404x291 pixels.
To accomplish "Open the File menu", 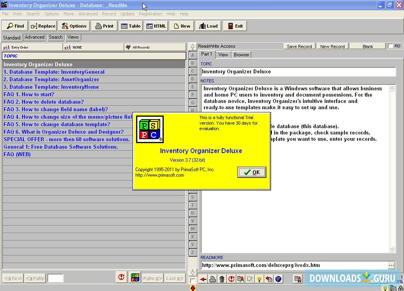I will point(5,14).
